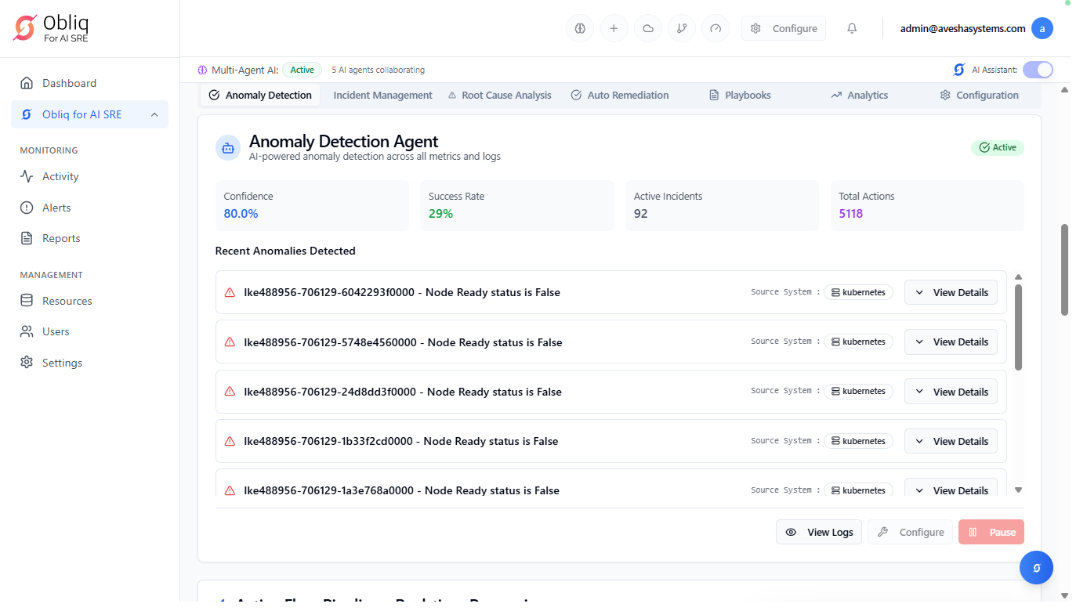
Task: Open the notifications bell
Action: (x=852, y=28)
